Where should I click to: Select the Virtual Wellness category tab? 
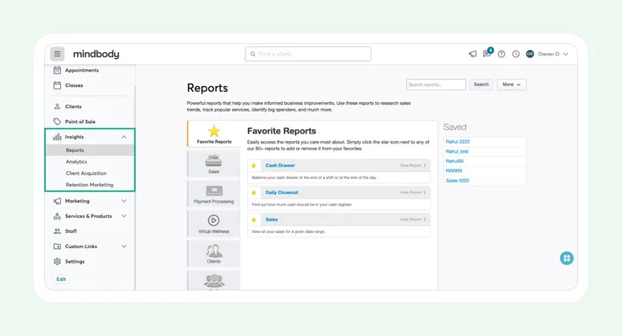click(x=214, y=224)
